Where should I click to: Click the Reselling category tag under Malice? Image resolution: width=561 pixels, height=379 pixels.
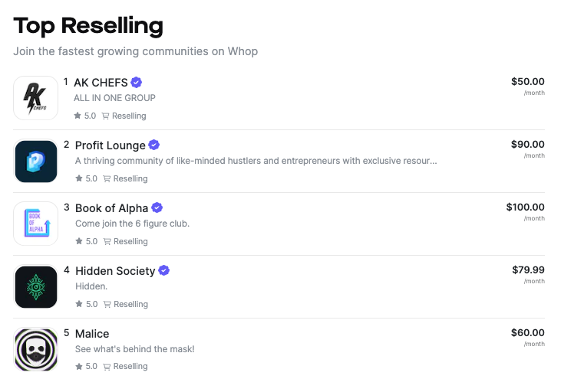click(125, 367)
